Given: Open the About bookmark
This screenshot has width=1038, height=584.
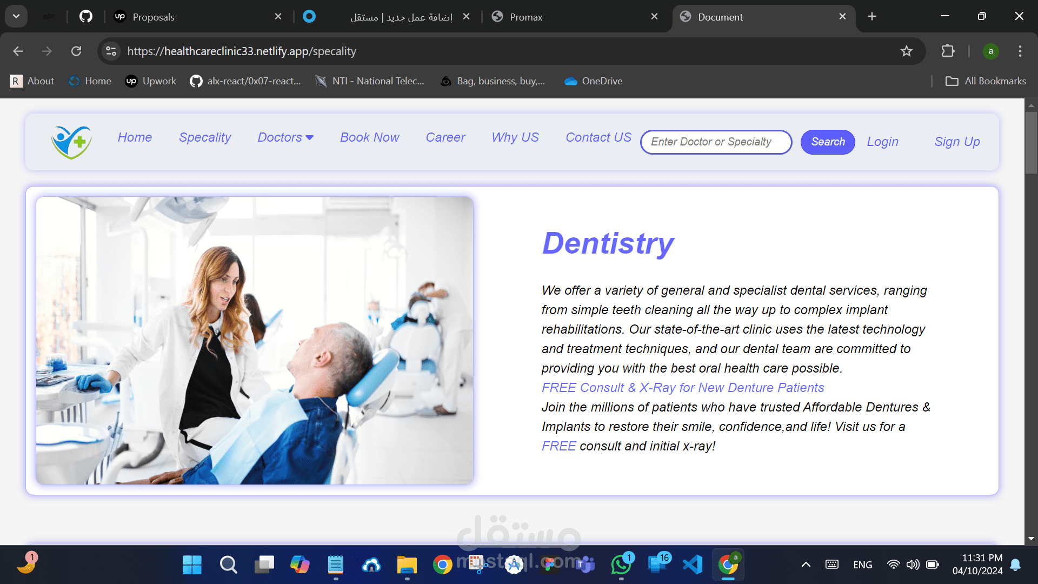Looking at the screenshot, I should [32, 81].
